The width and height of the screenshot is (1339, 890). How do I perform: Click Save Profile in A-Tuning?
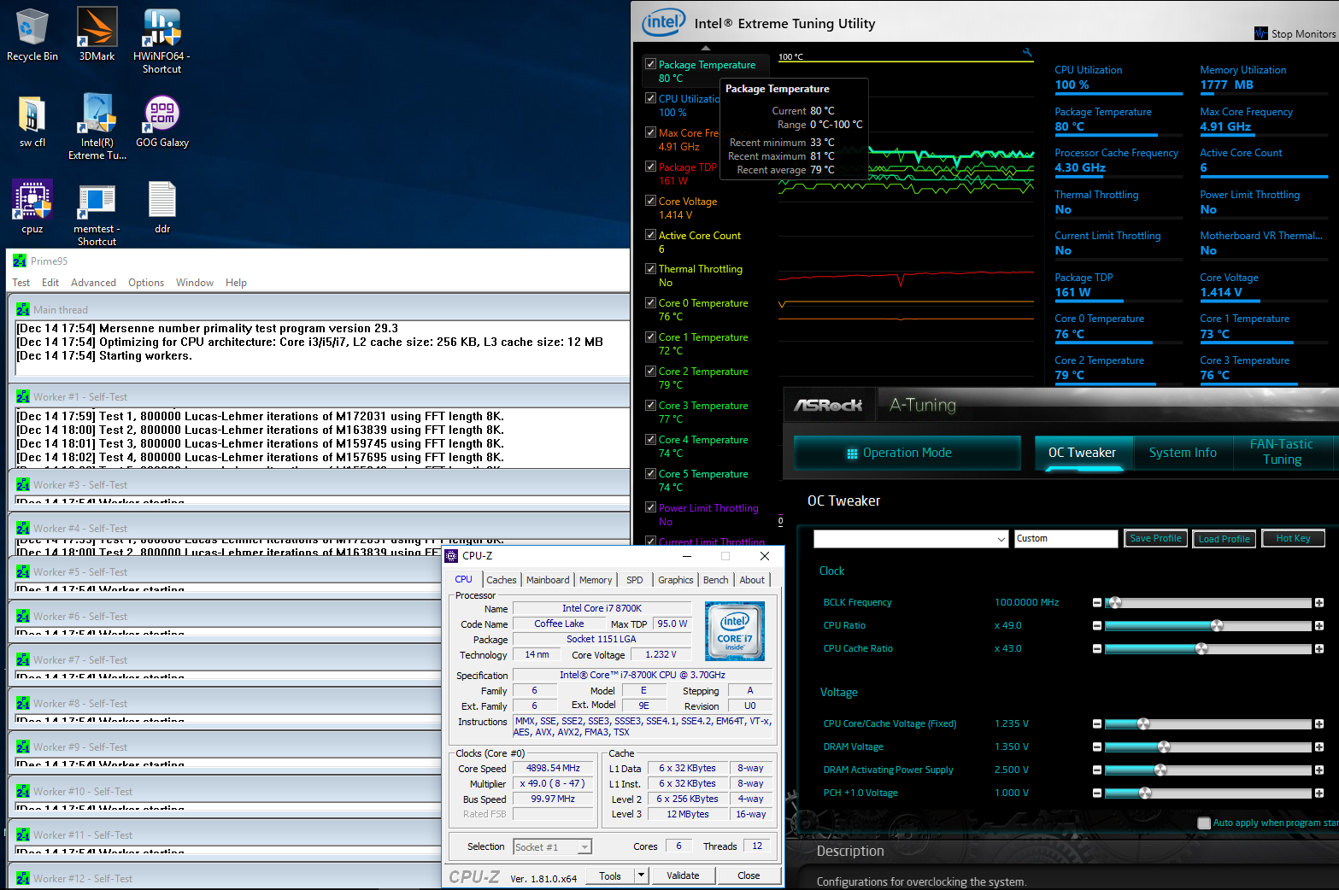pyautogui.click(x=1155, y=539)
